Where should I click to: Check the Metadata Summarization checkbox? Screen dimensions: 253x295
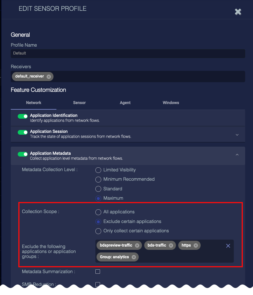[x=98, y=271]
